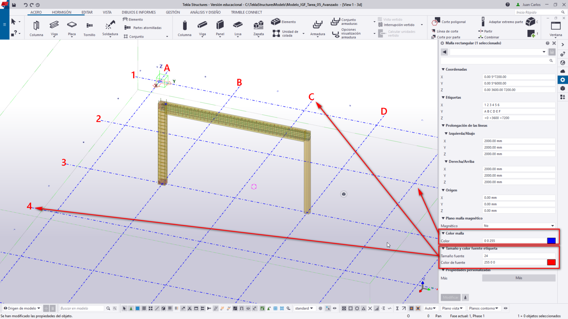Open the DIBUJOS E INFORMES tab
This screenshot has width=568, height=319.
pyautogui.click(x=138, y=12)
